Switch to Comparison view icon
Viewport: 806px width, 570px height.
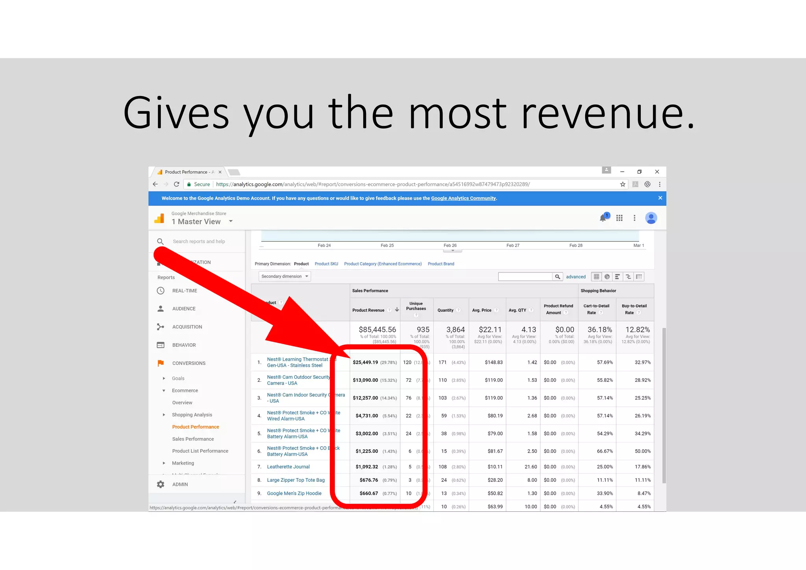click(629, 277)
